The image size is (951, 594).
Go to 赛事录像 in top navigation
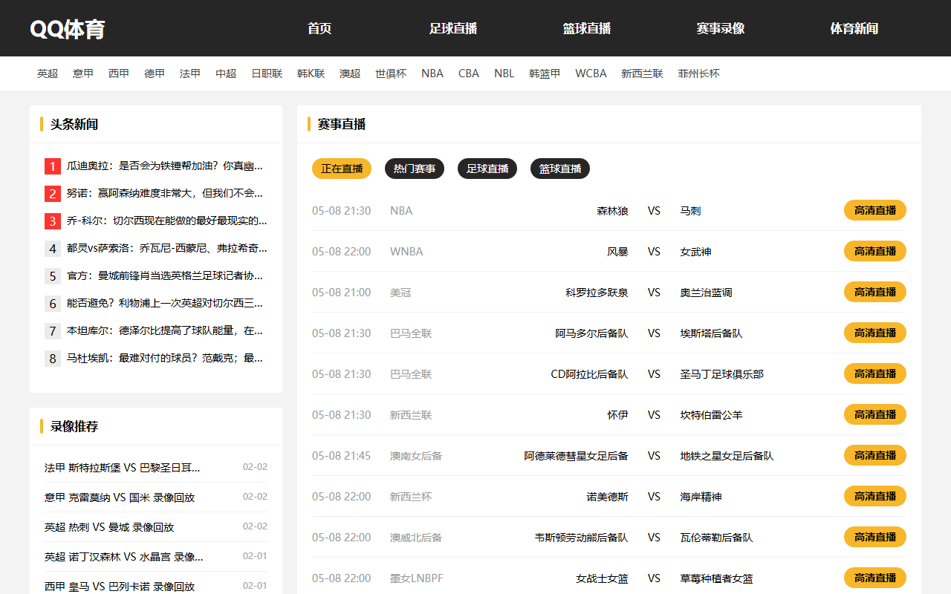click(721, 28)
